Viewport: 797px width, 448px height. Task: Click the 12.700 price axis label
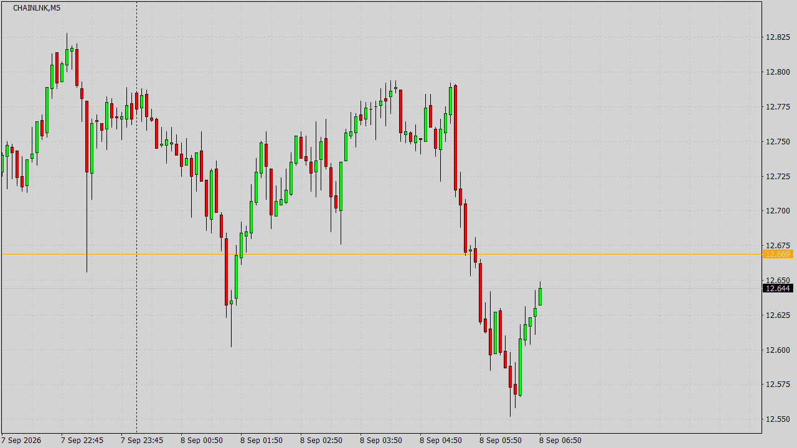(x=778, y=211)
